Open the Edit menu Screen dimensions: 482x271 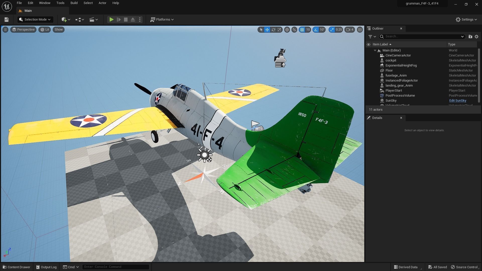[30, 3]
